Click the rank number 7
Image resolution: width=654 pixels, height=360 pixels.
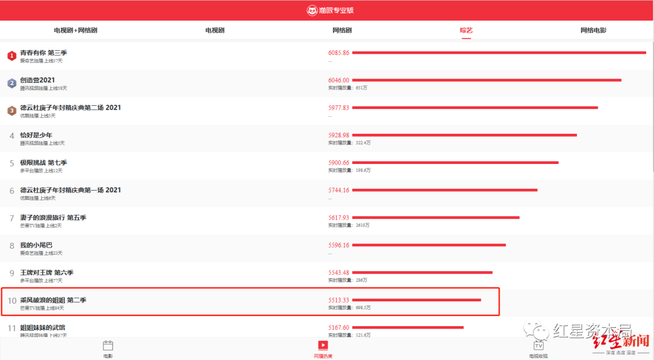tap(12, 218)
